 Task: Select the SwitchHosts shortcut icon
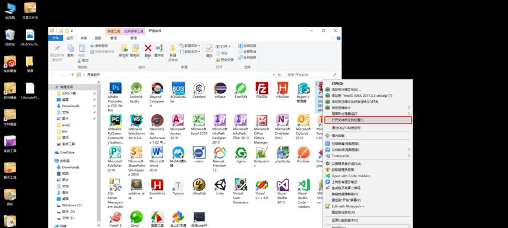pos(157,185)
